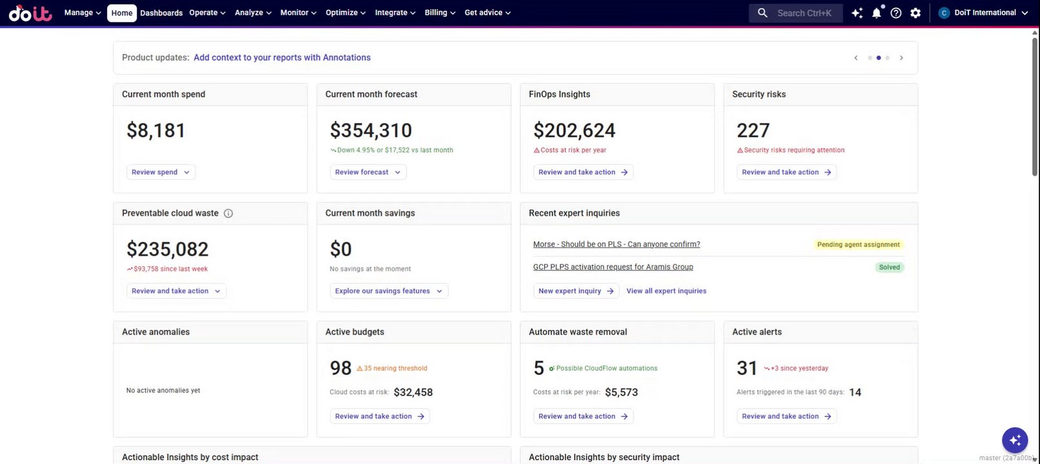Open the help question mark icon
The width and height of the screenshot is (1040, 464).
click(x=896, y=13)
